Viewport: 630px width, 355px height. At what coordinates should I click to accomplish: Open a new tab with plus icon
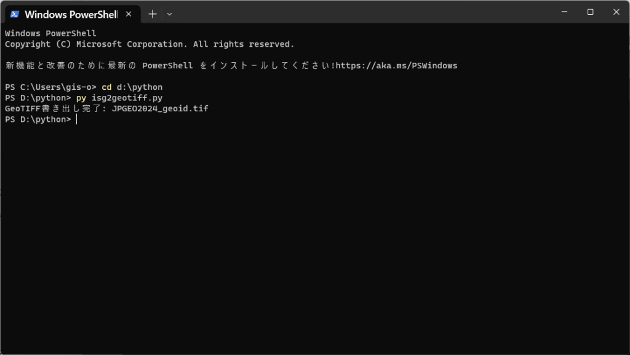[153, 14]
